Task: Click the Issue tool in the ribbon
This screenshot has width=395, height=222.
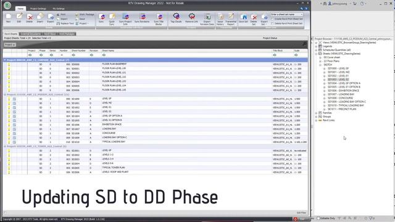Action: (80, 19)
